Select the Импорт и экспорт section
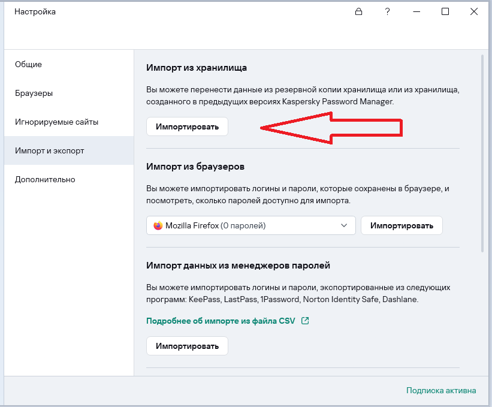This screenshot has height=407, width=492. point(69,150)
